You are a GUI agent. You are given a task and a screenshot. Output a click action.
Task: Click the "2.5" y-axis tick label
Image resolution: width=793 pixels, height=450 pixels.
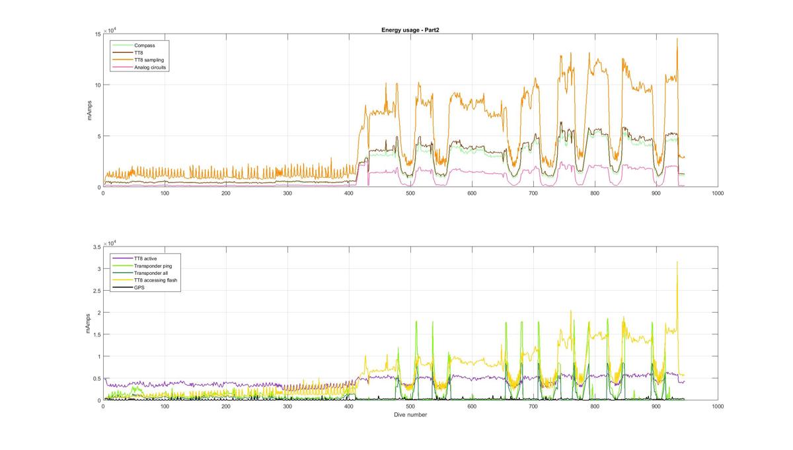click(x=96, y=291)
